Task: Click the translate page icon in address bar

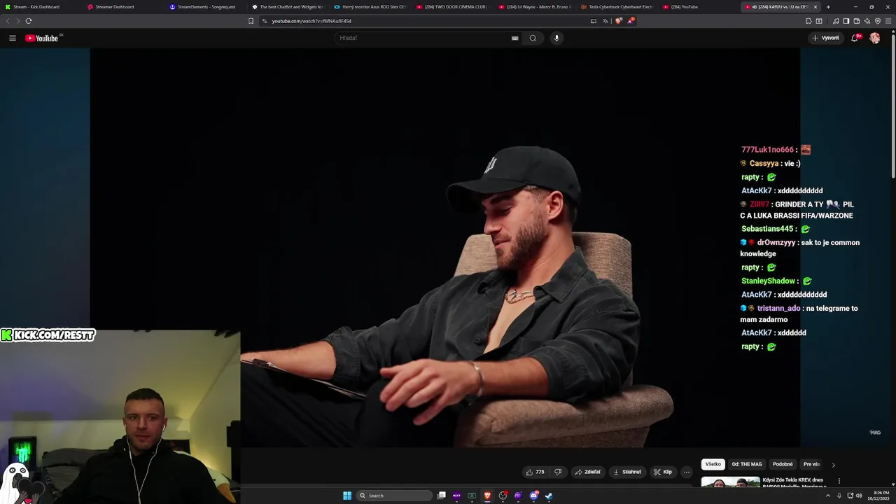Action: [605, 21]
